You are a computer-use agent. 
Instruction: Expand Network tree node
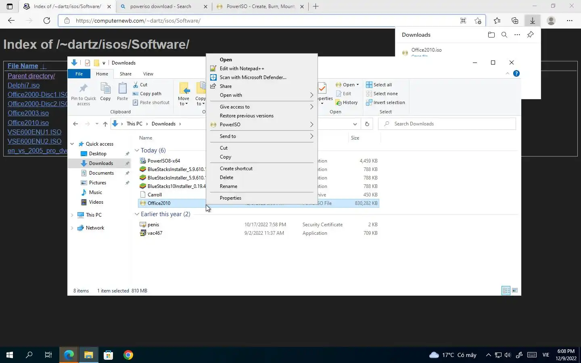[72, 228]
